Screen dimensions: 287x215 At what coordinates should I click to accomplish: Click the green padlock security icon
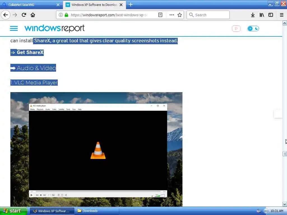coord(66,15)
